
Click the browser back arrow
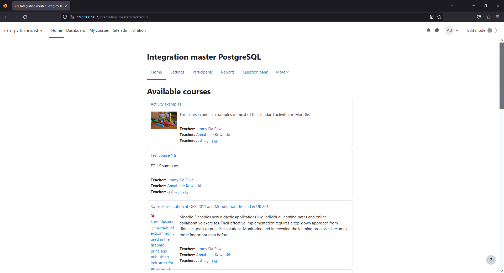pyautogui.click(x=6, y=17)
